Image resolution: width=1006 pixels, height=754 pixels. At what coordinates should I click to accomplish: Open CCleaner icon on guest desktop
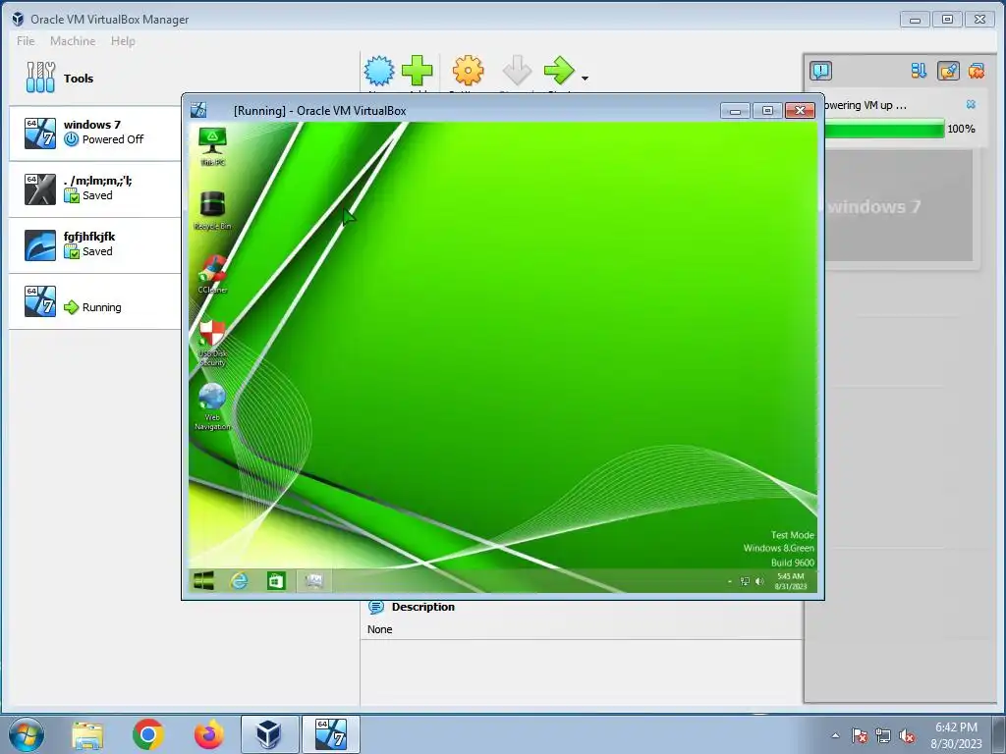[x=212, y=275]
